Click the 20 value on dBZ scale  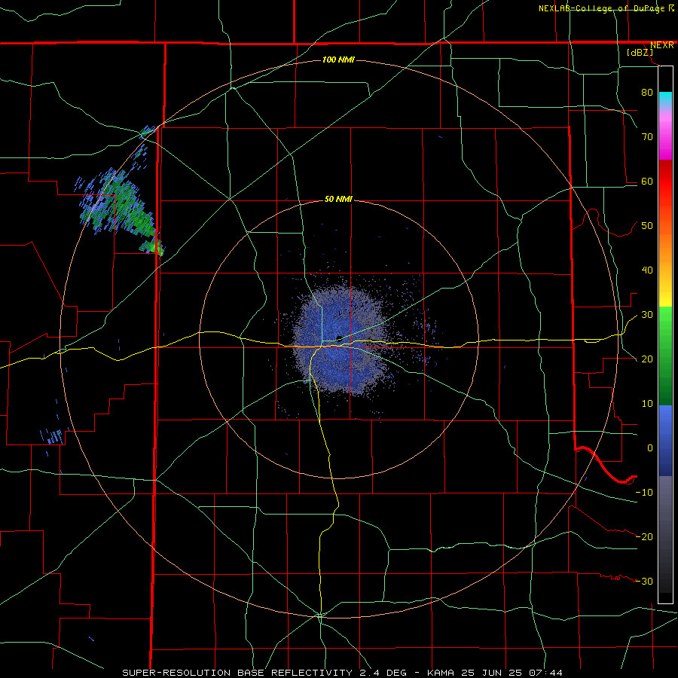click(x=647, y=359)
